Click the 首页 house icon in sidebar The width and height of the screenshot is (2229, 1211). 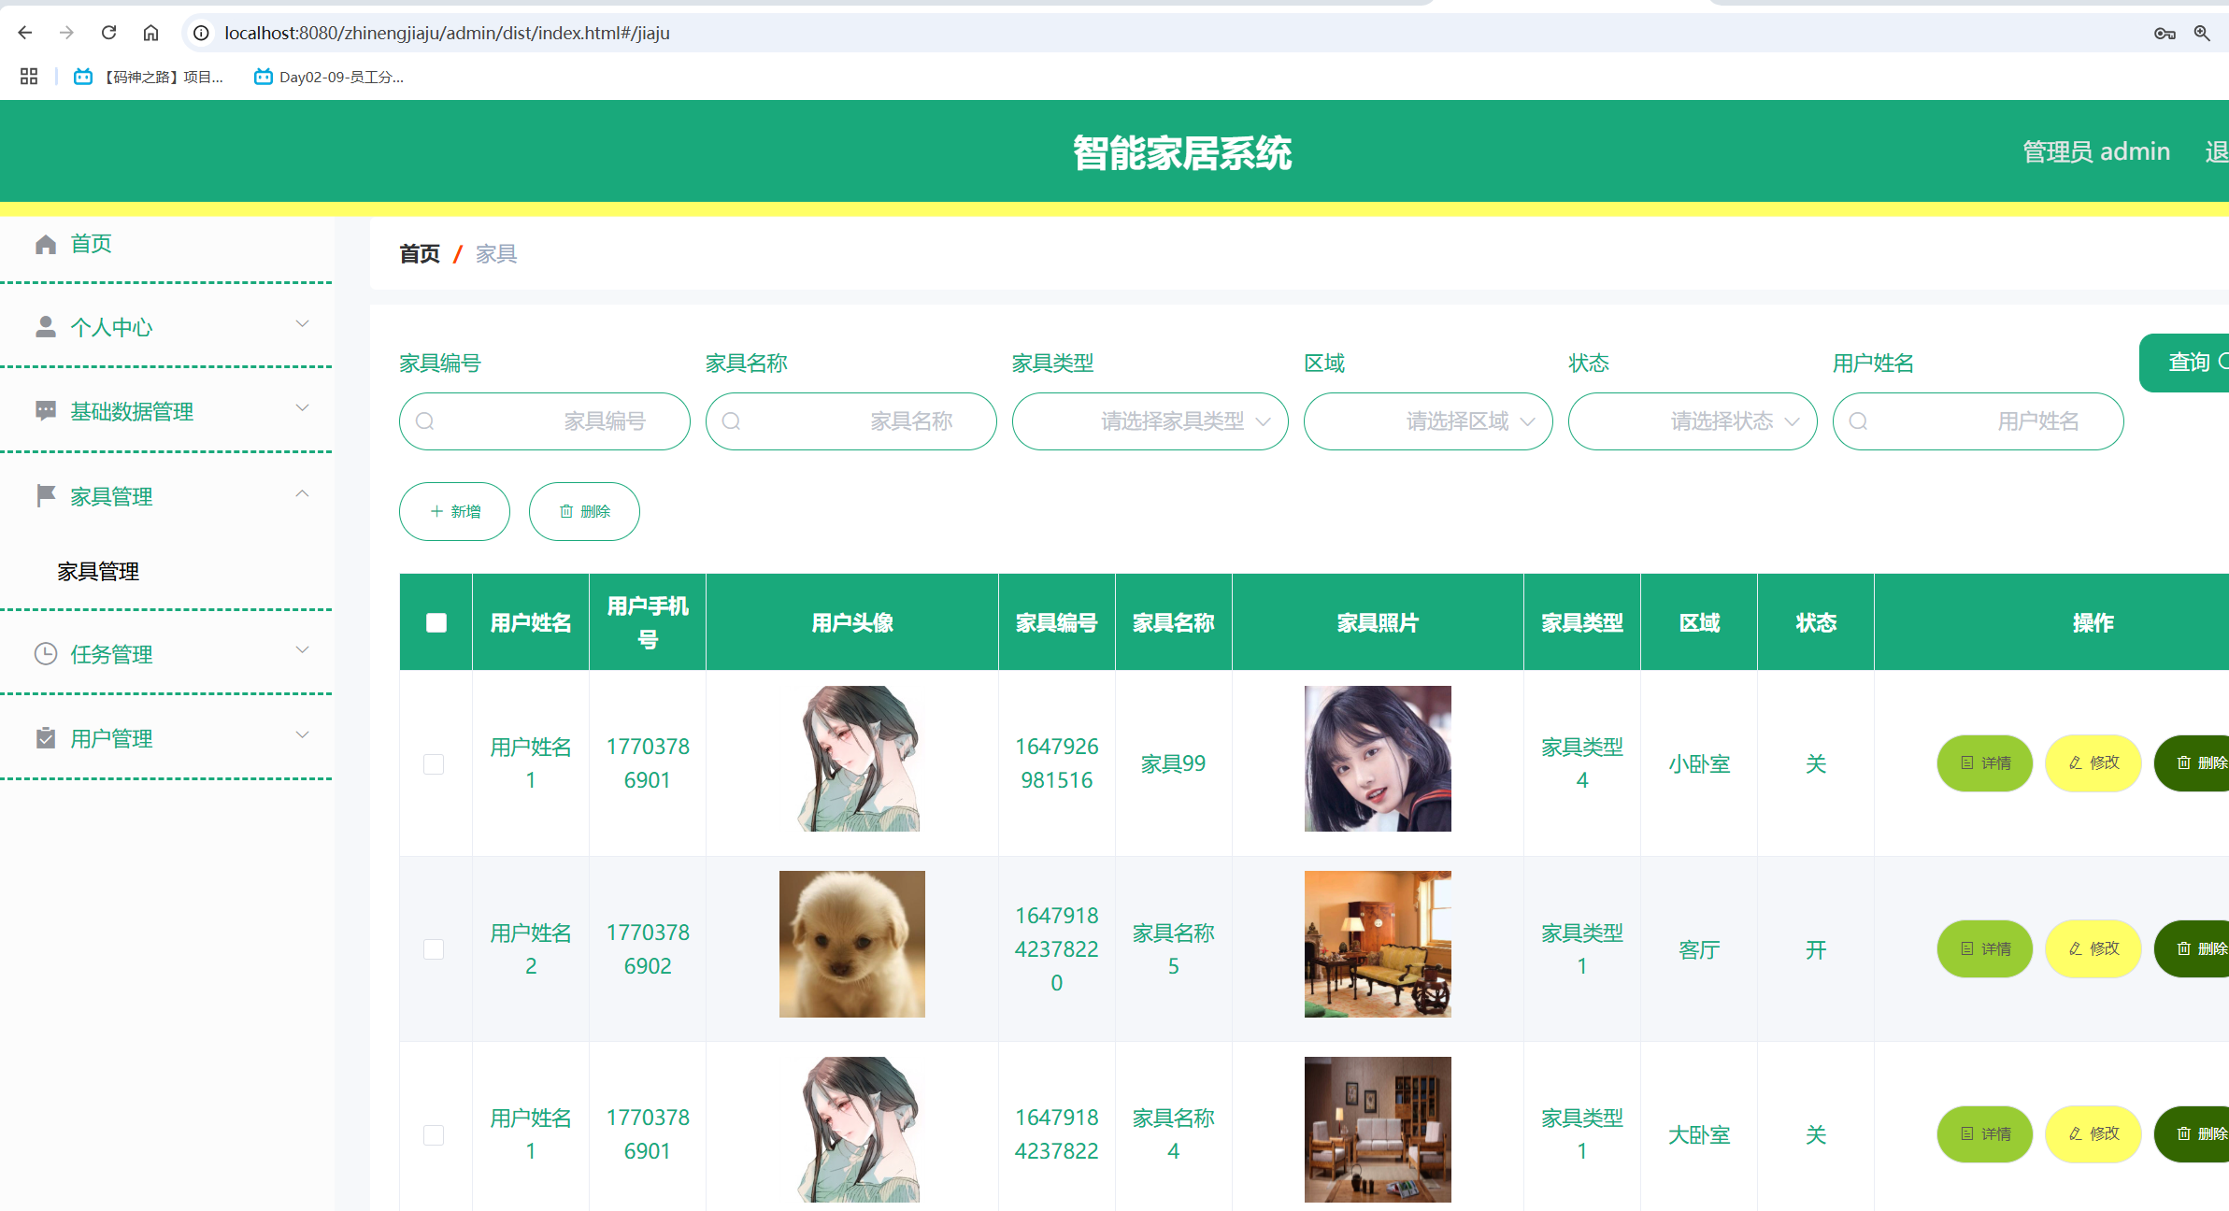[46, 244]
